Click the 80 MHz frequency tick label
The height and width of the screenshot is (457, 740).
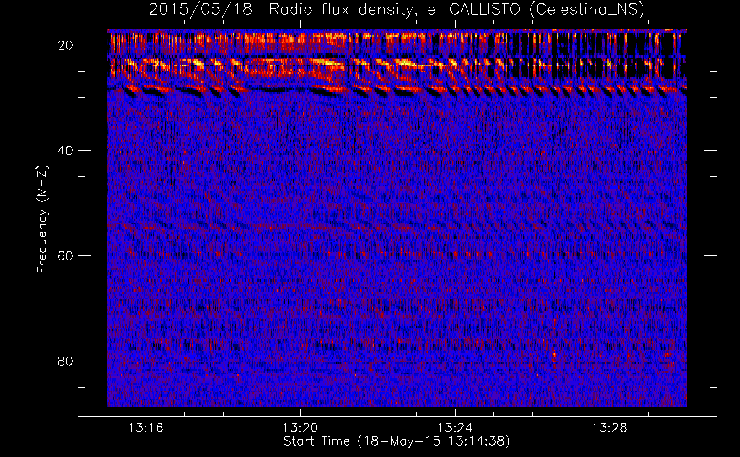pos(66,361)
